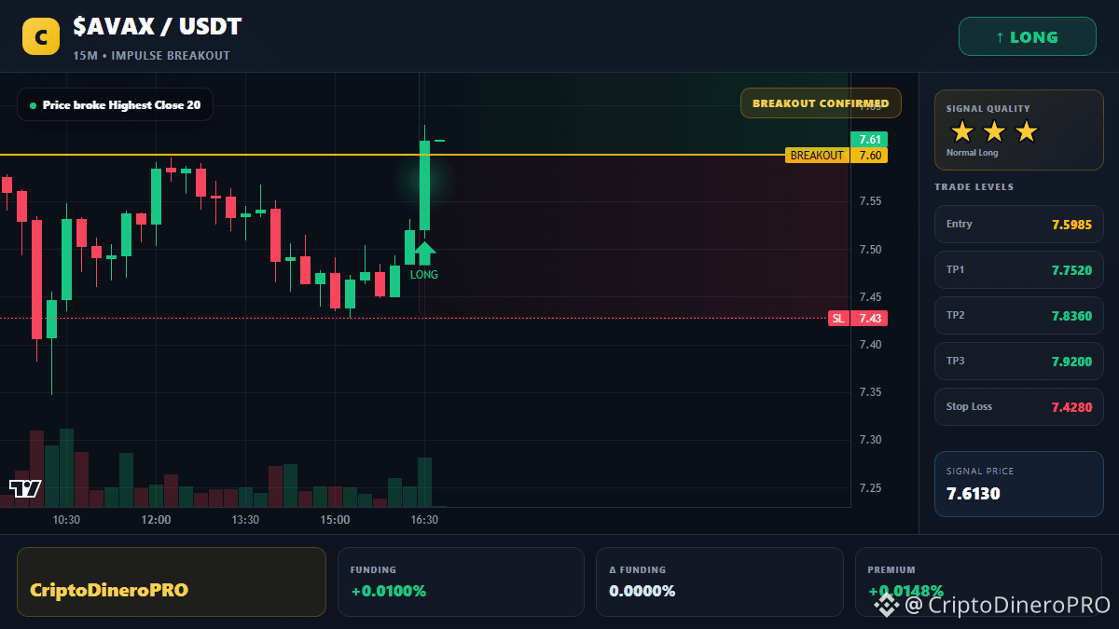
Task: Click the 7.50 price axis label
Action: click(x=870, y=250)
